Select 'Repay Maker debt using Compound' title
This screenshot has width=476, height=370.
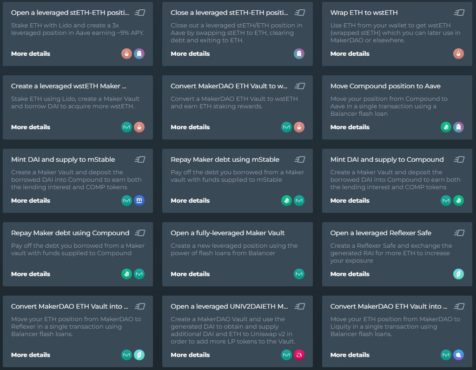[x=70, y=233]
